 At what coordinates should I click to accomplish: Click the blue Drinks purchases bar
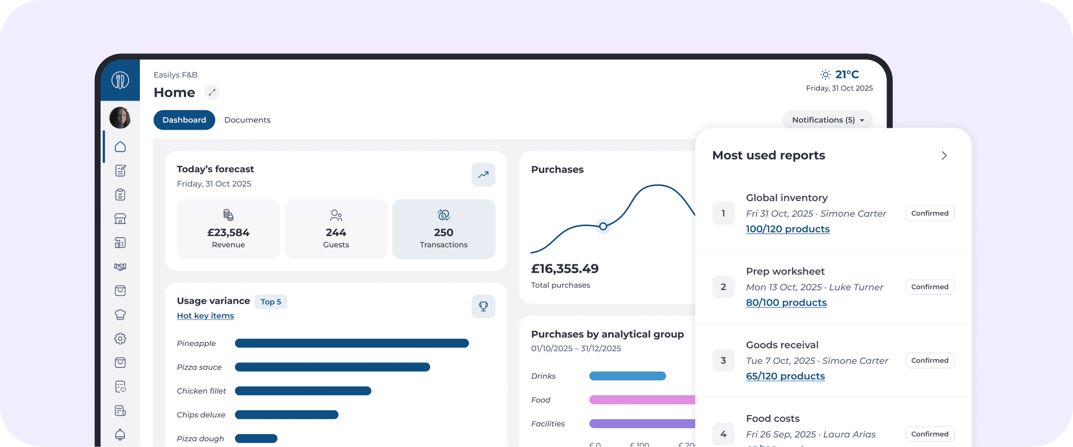coord(628,376)
